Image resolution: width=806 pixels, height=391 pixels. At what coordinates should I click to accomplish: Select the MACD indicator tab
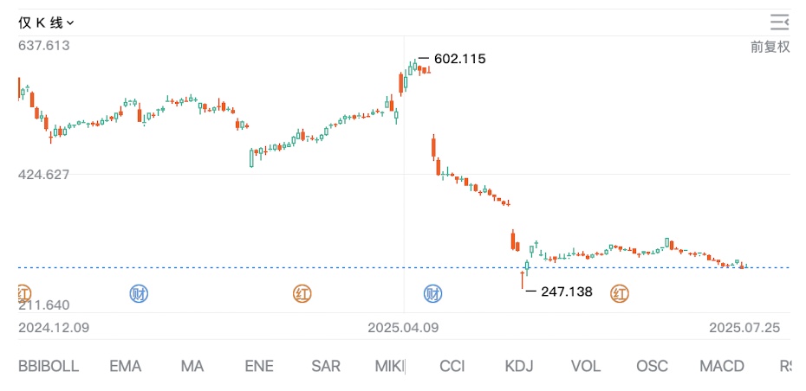[x=722, y=366]
